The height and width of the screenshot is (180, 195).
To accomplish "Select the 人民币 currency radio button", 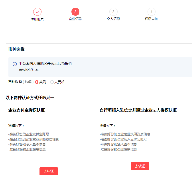I will [52, 82].
